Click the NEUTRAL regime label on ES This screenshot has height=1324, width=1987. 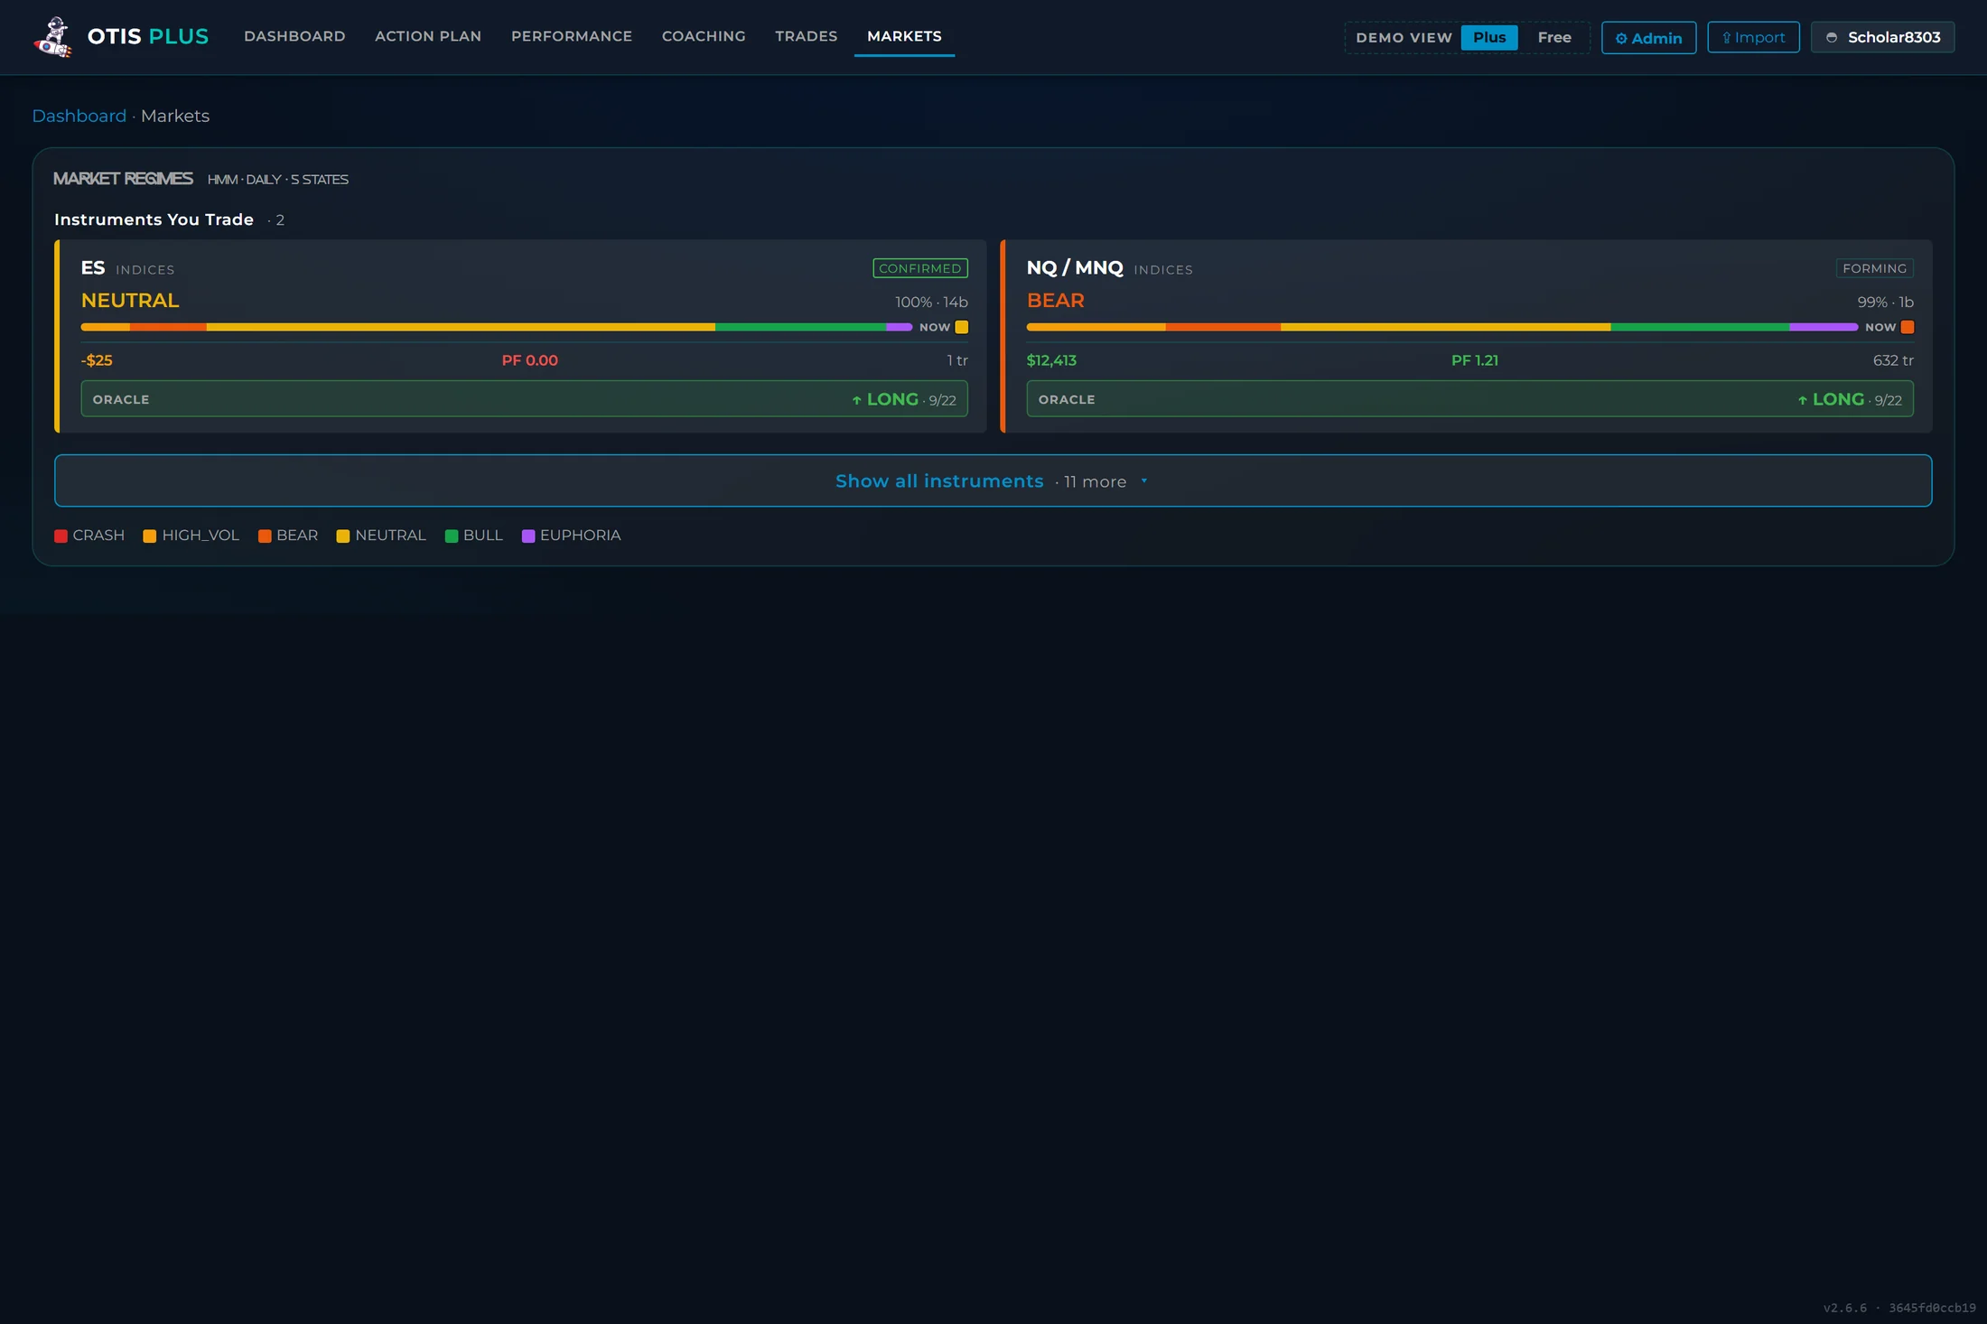[x=130, y=301]
